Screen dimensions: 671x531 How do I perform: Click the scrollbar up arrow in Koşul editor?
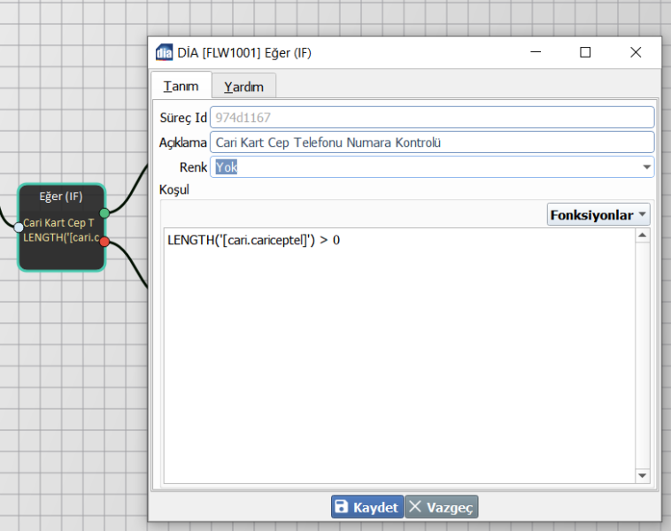643,236
